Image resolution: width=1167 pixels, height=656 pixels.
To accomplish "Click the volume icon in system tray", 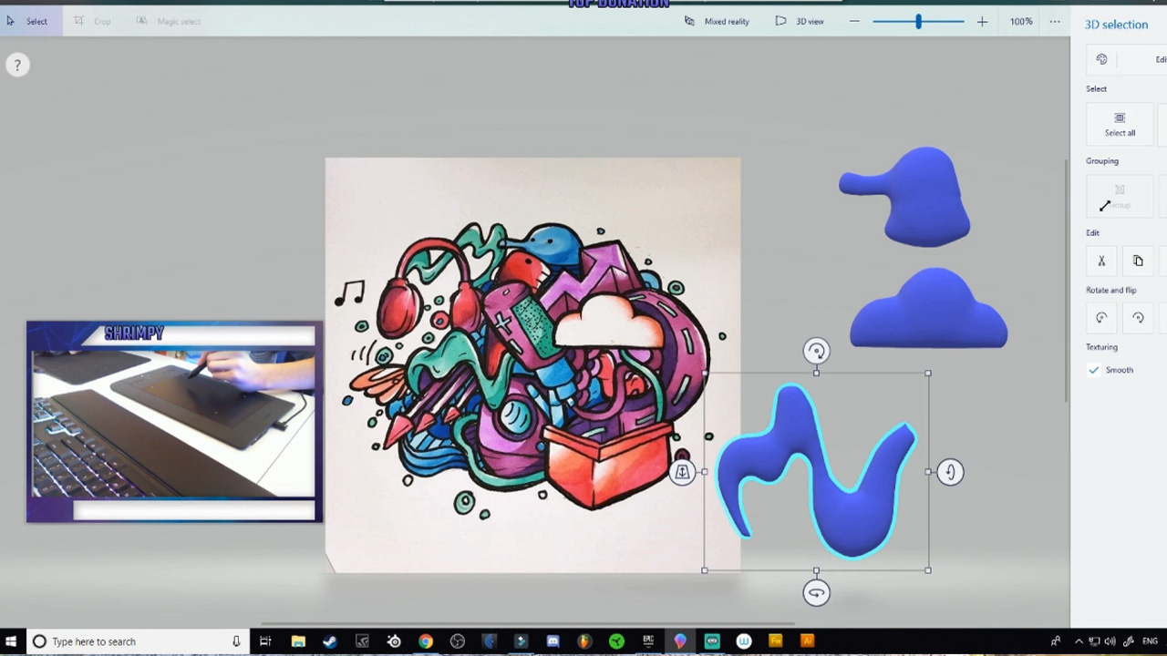I will [x=1111, y=641].
